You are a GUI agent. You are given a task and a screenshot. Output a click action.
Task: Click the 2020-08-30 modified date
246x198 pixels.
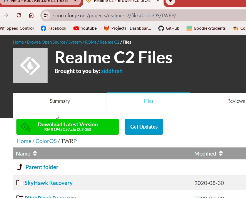(209, 183)
